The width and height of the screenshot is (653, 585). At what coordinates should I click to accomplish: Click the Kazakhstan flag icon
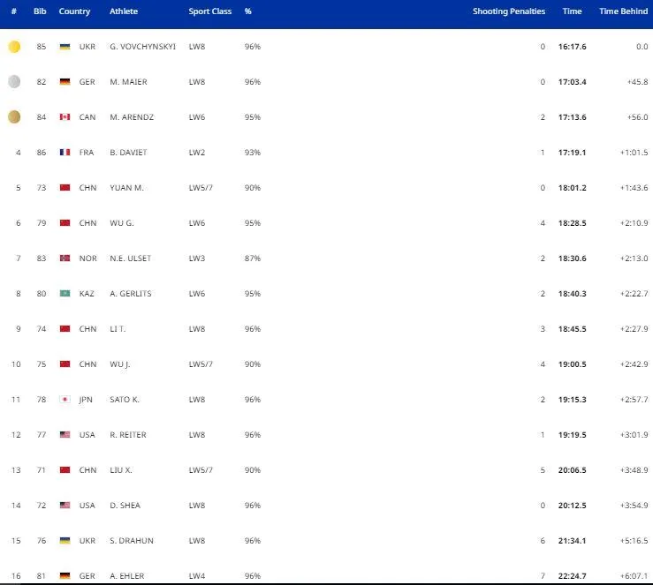point(65,294)
